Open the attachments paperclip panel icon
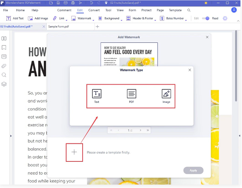This screenshot has width=242, height=188. click(4, 66)
